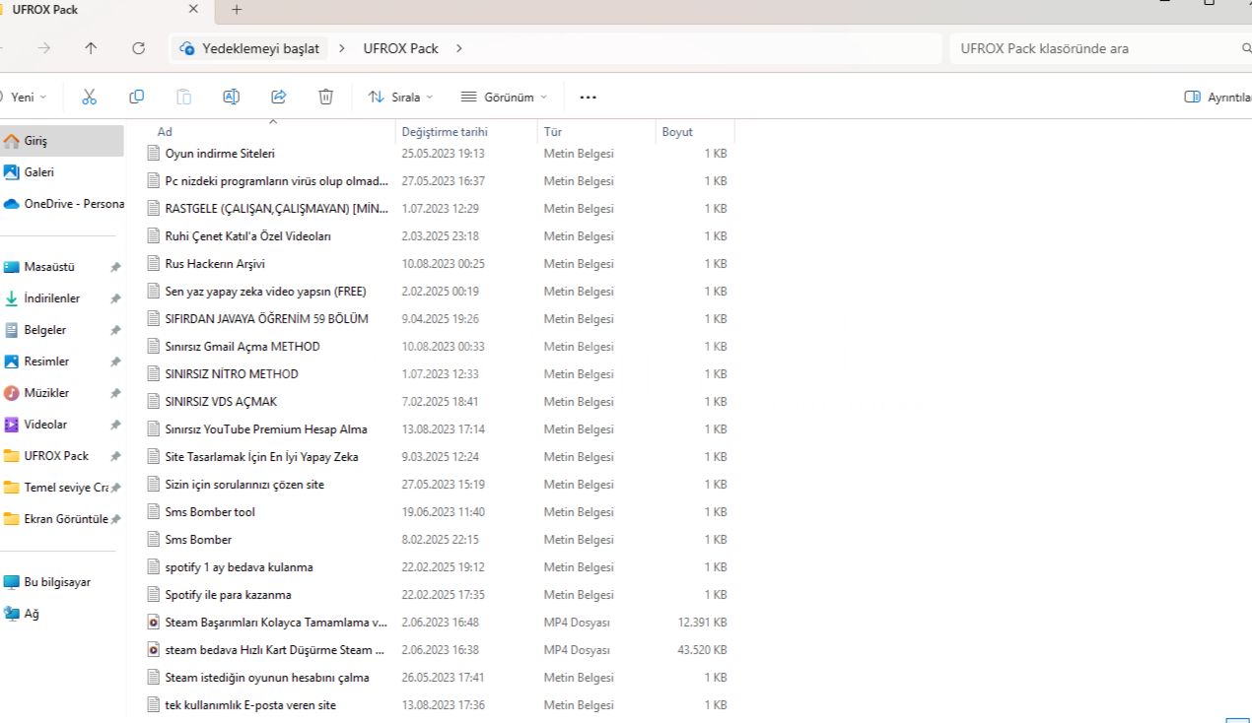This screenshot has height=723, width=1252.
Task: Go up one folder level
Action: click(x=91, y=48)
